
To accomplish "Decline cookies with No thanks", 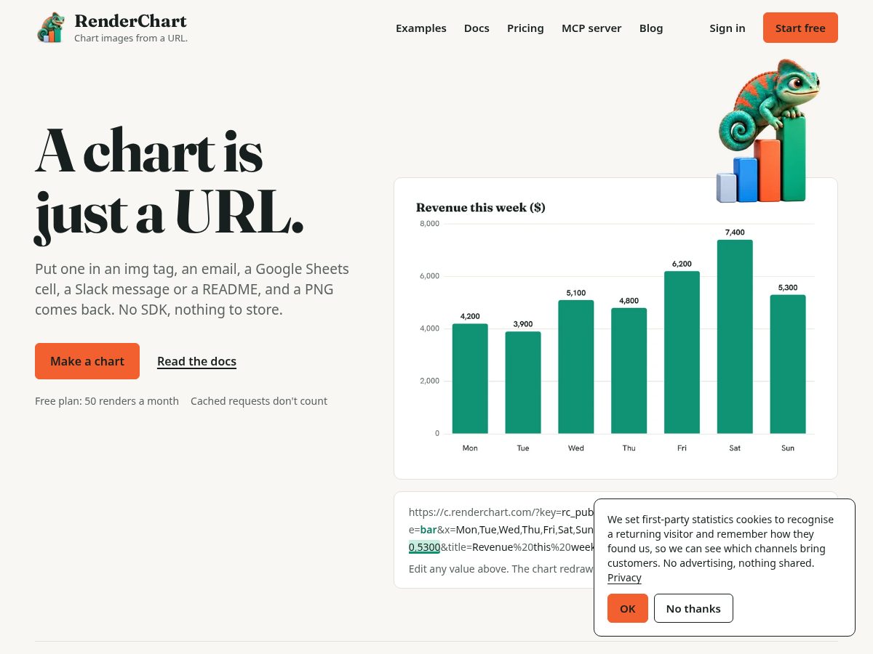I will click(693, 608).
